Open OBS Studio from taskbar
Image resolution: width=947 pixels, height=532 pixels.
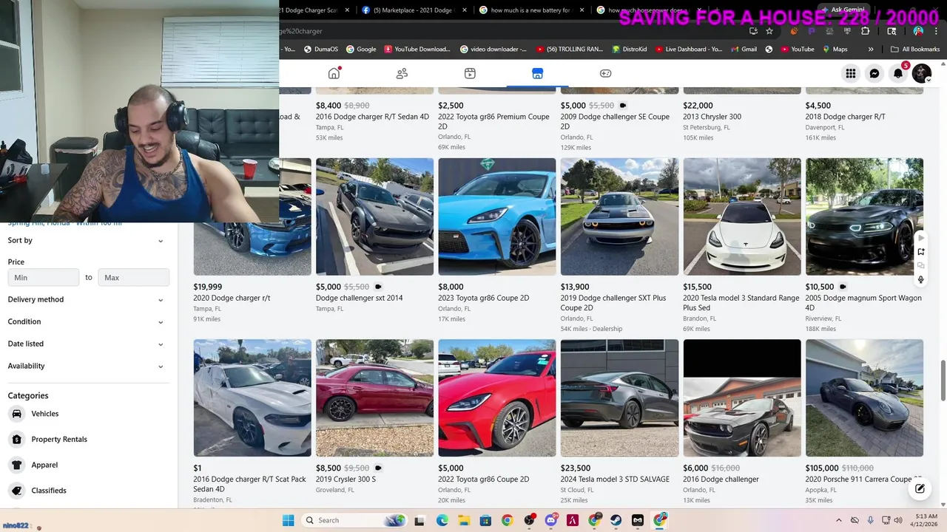[x=529, y=520]
